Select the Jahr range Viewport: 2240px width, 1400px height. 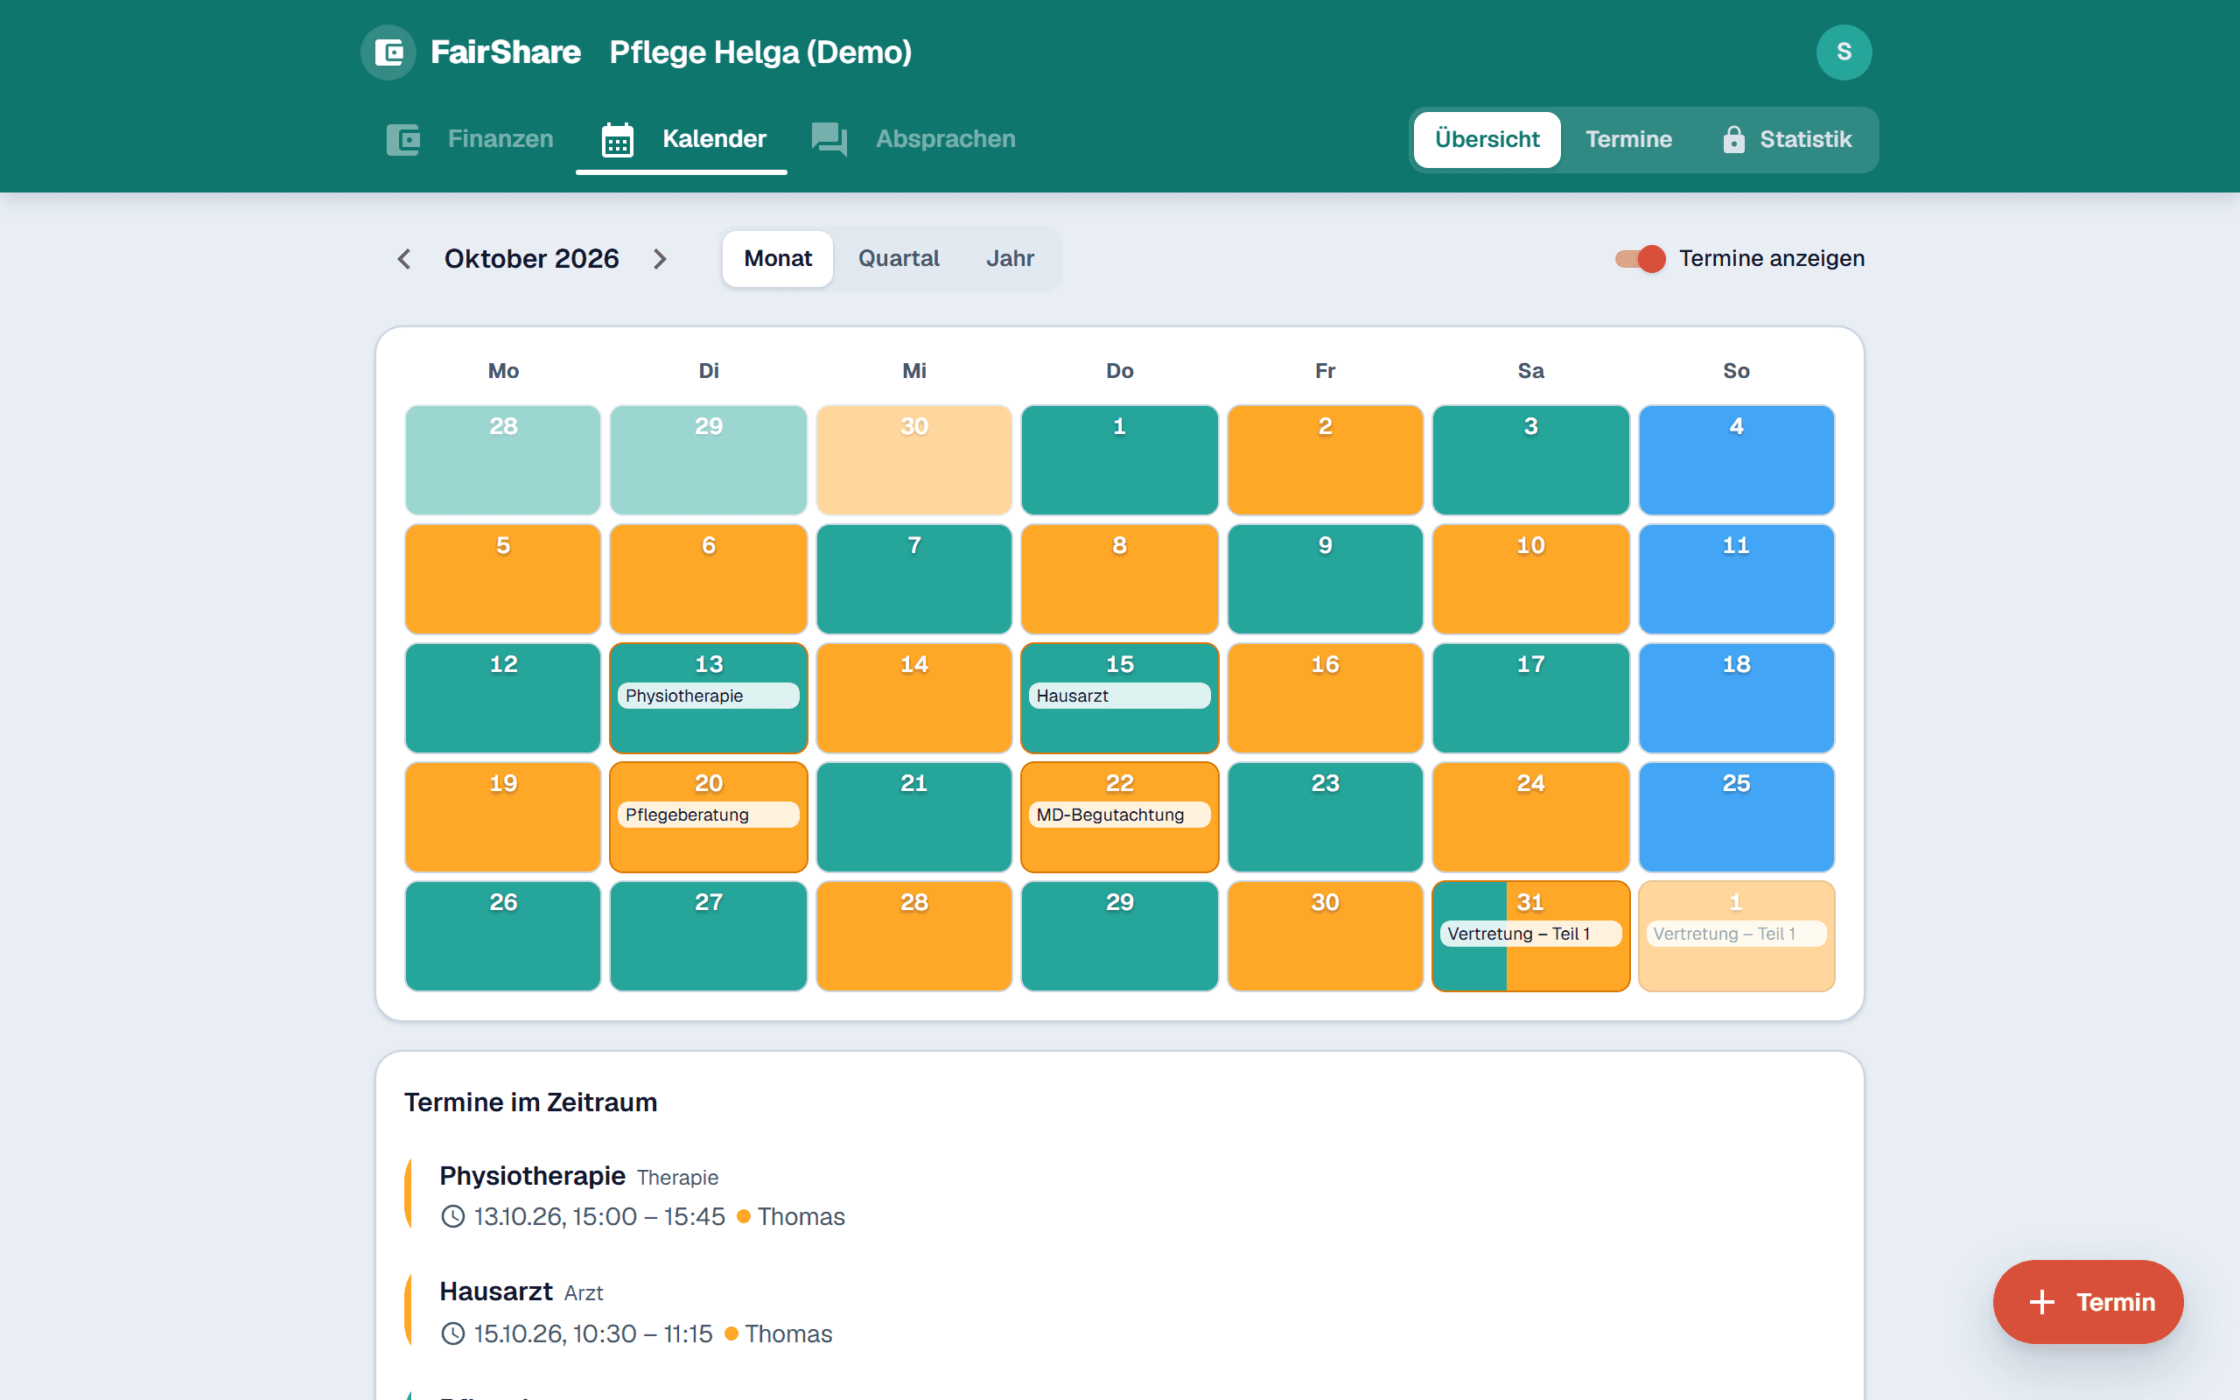pyautogui.click(x=1010, y=259)
